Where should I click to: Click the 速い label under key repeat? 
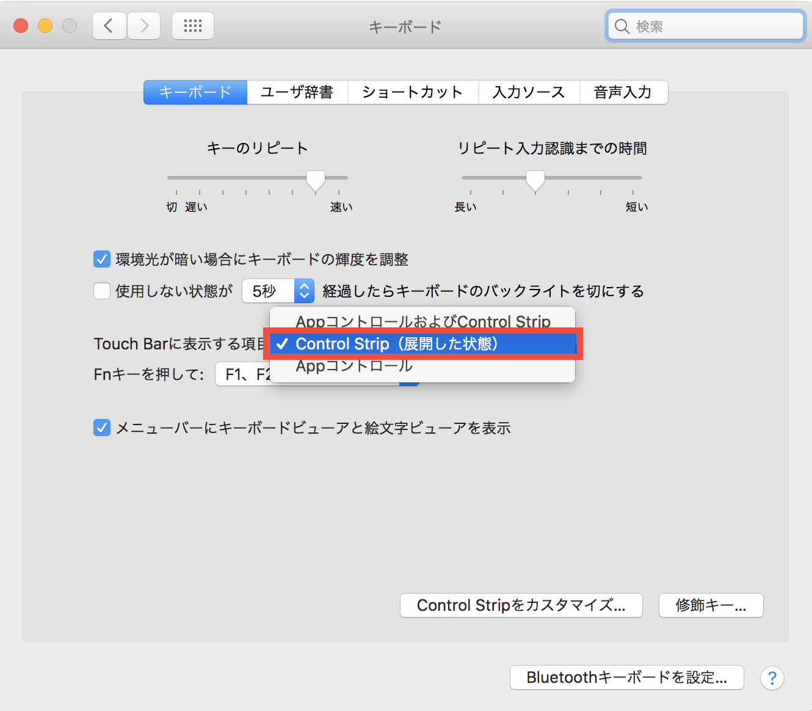click(x=341, y=207)
